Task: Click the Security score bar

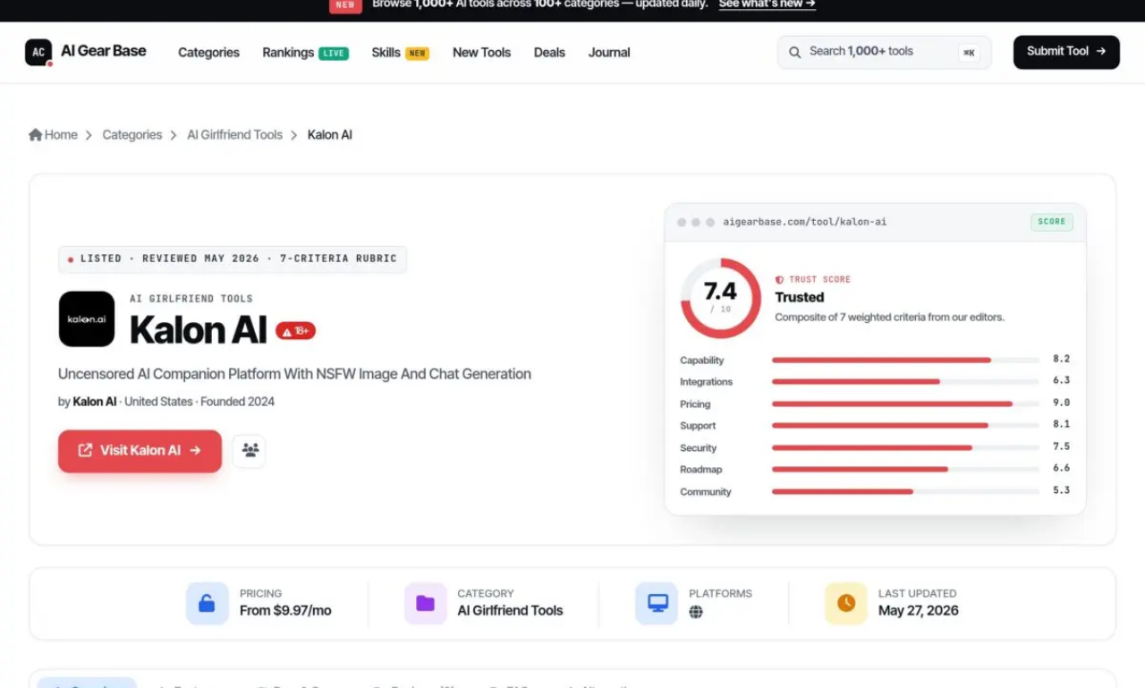Action: 905,447
